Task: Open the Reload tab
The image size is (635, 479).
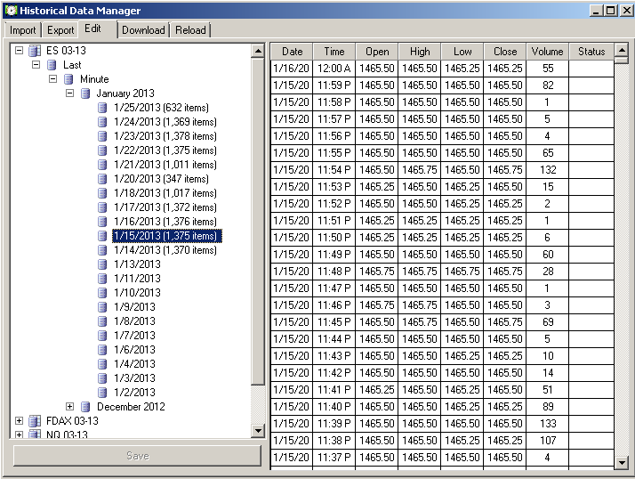Action: 190,30
